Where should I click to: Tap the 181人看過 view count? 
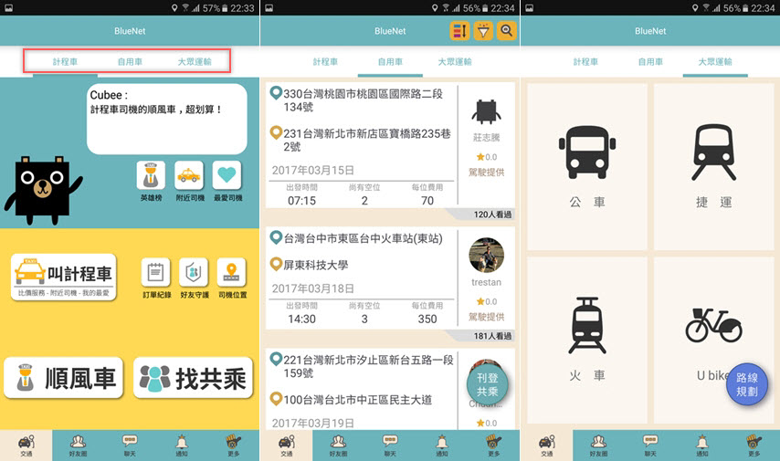(x=492, y=336)
